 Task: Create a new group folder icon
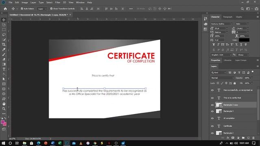click(243, 138)
